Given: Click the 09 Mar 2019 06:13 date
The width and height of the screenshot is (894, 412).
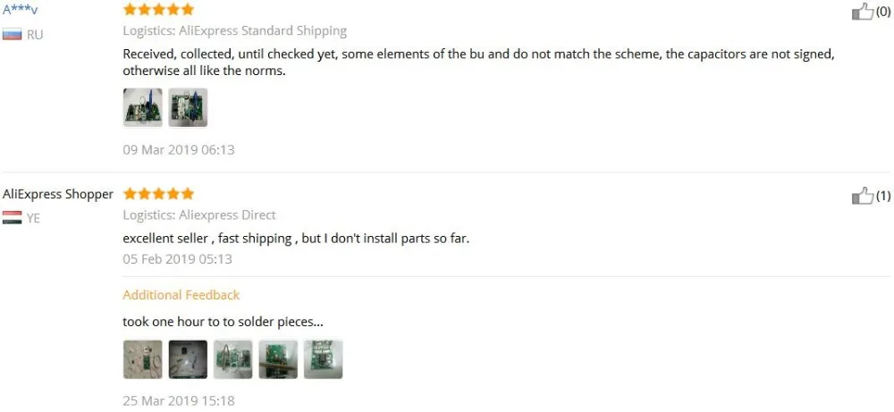Looking at the screenshot, I should [179, 150].
